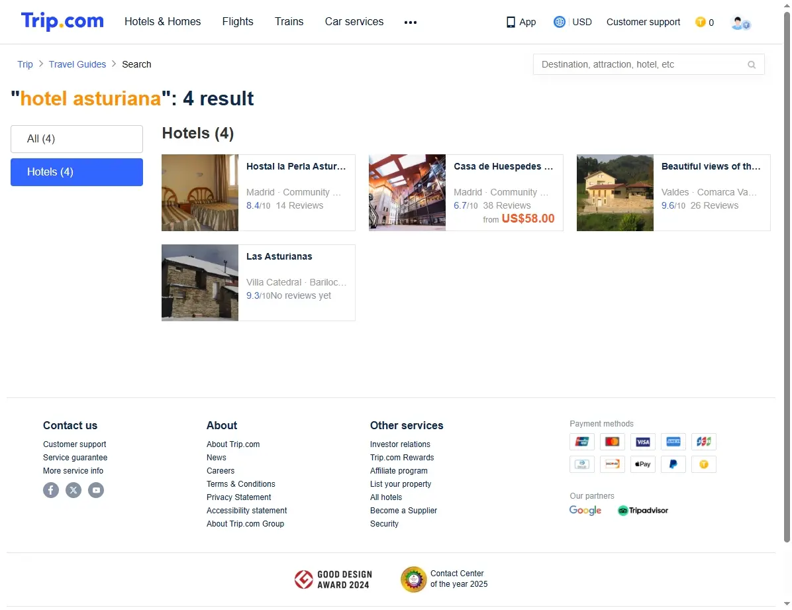Click the Trip Coins payment method icon

(x=704, y=464)
